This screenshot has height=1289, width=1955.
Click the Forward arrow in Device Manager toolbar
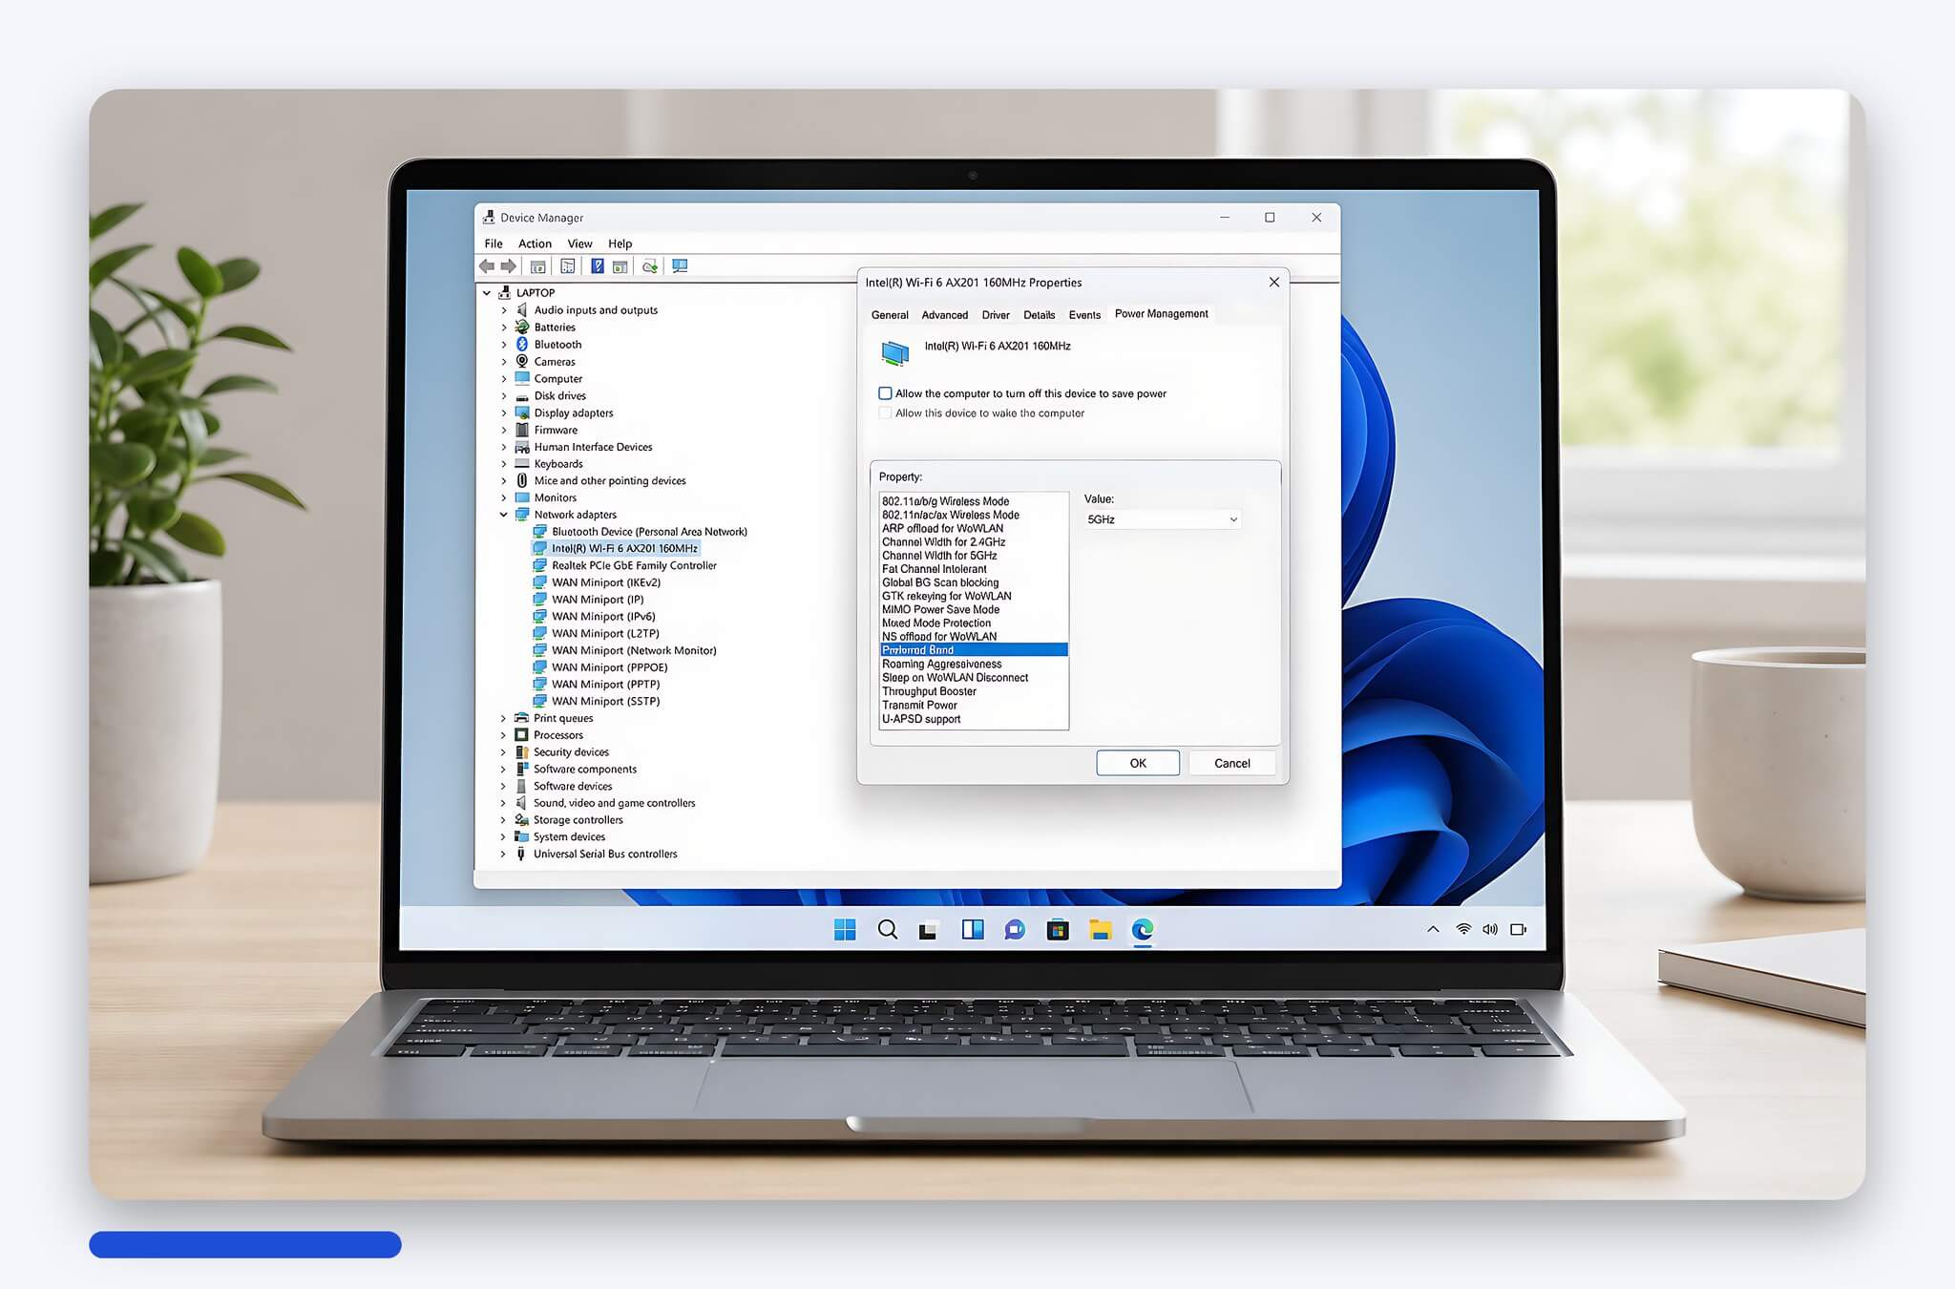tap(509, 266)
